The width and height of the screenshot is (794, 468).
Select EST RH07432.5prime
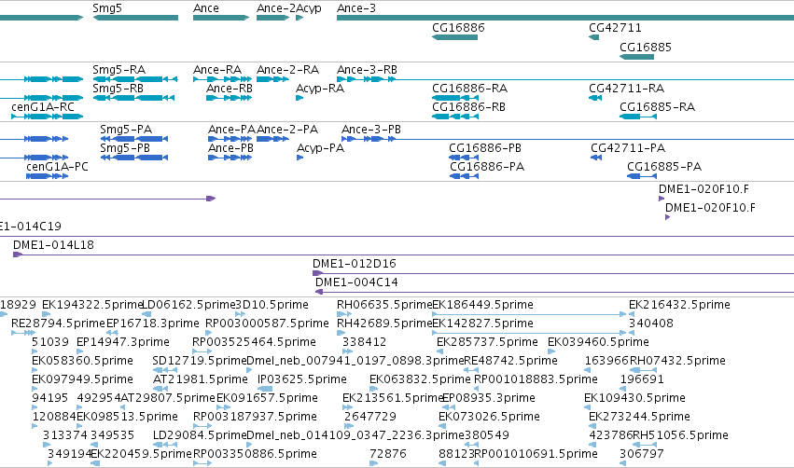(x=677, y=361)
